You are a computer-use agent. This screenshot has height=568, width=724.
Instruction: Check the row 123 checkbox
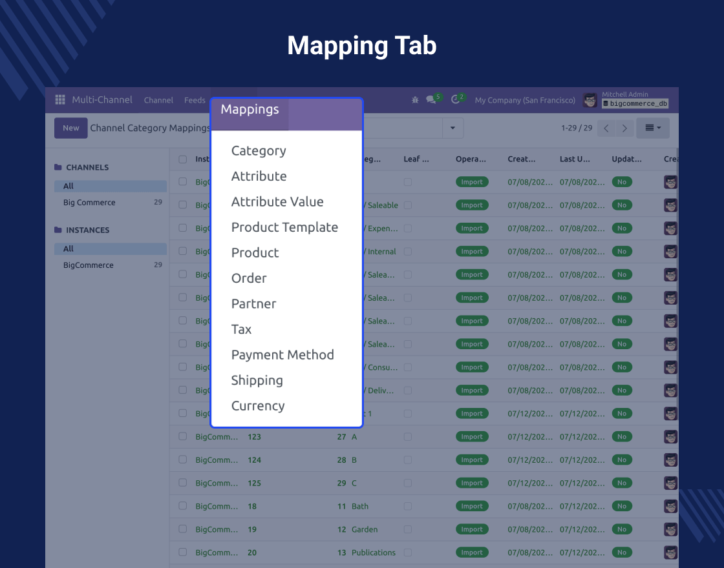point(183,436)
